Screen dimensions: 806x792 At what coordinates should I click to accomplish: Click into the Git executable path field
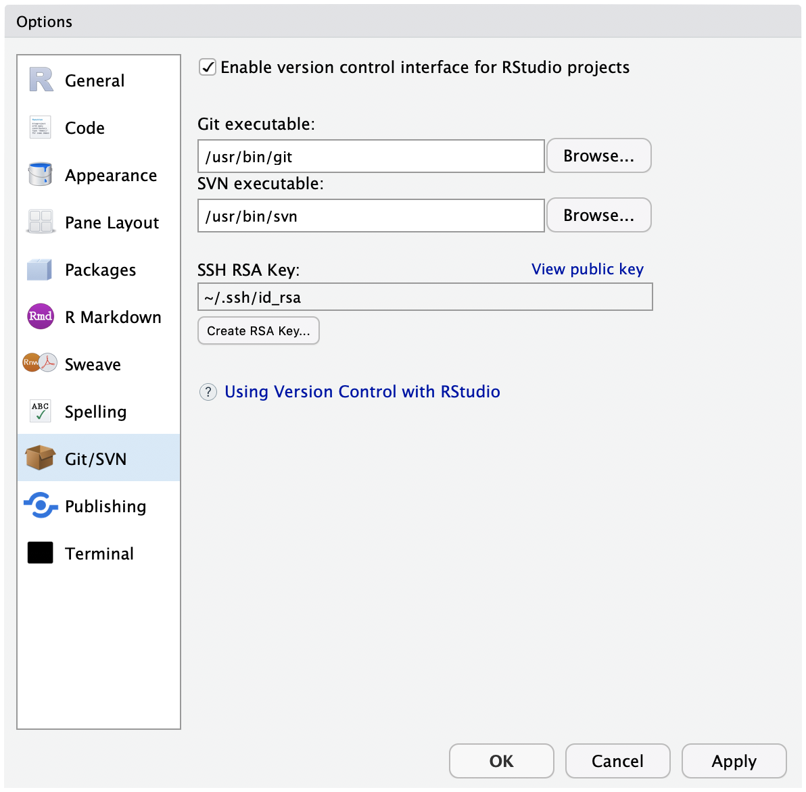click(371, 156)
